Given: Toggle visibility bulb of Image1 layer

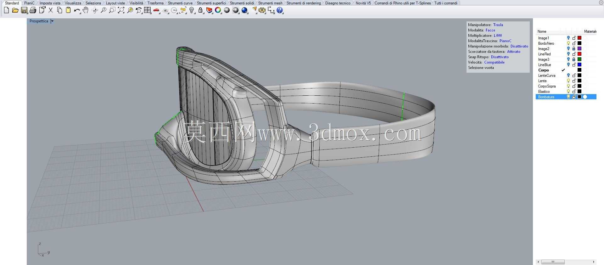Looking at the screenshot, I should point(568,38).
